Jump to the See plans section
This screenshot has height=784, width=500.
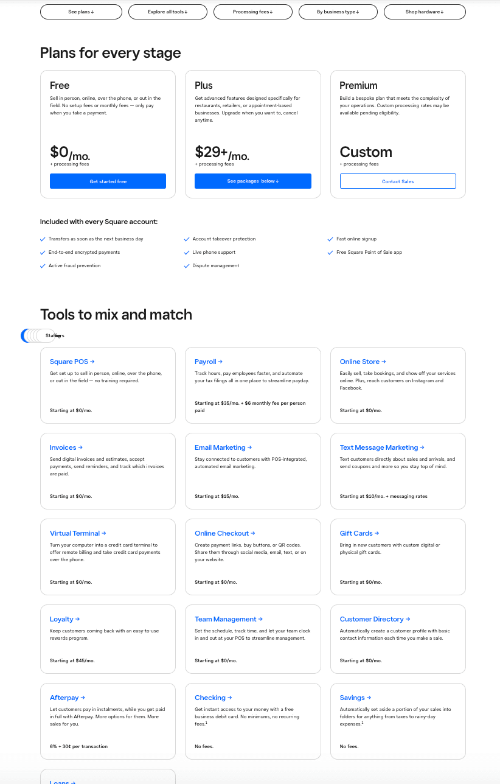point(81,12)
